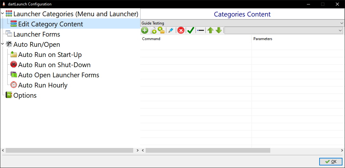Viewport: 345px width, 168px height.
Task: Click the Parameters column header
Action: click(298, 39)
